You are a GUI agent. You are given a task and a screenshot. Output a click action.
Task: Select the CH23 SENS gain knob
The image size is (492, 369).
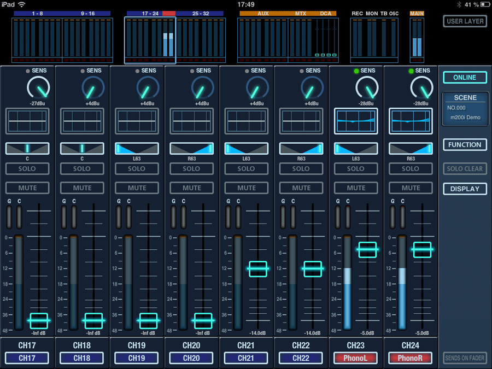point(367,88)
